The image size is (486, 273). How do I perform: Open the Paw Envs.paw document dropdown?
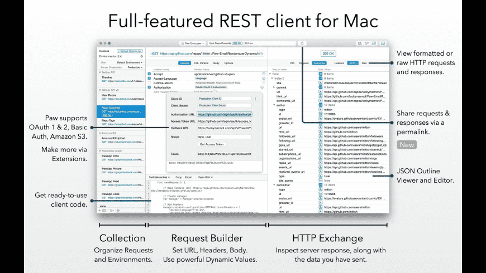coord(193,43)
